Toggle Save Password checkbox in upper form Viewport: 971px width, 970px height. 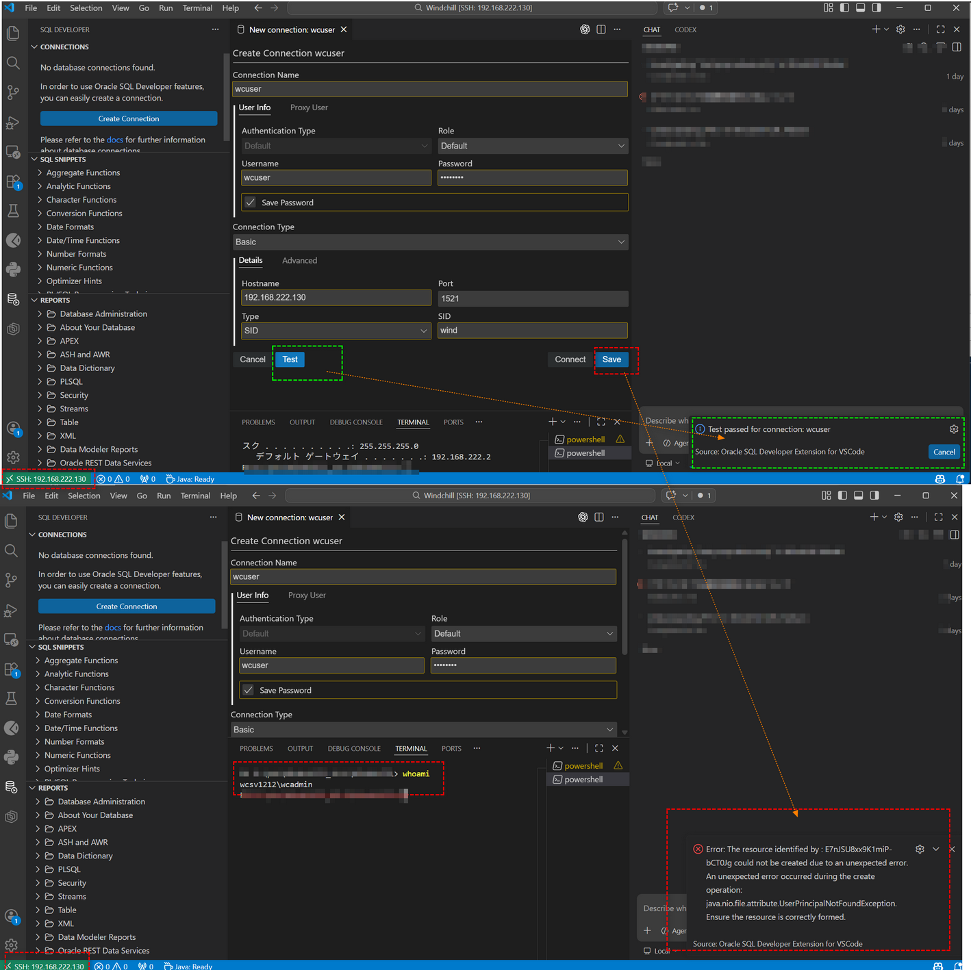[x=251, y=203]
